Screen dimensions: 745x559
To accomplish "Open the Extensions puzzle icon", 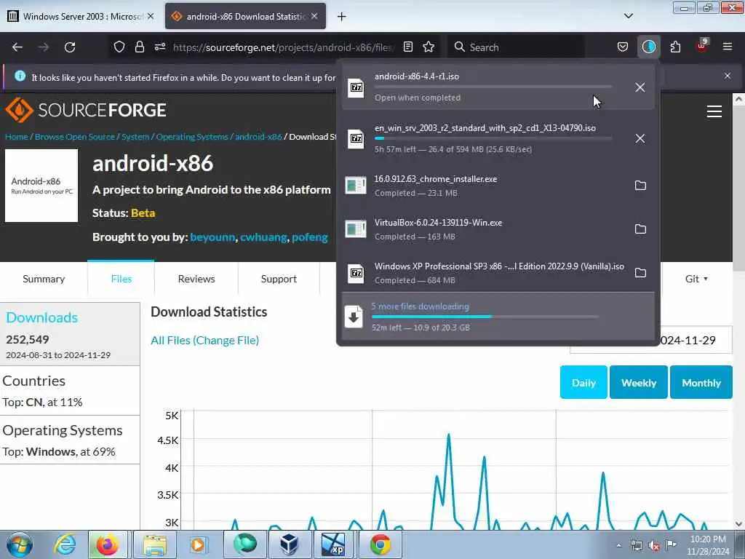I will click(675, 47).
